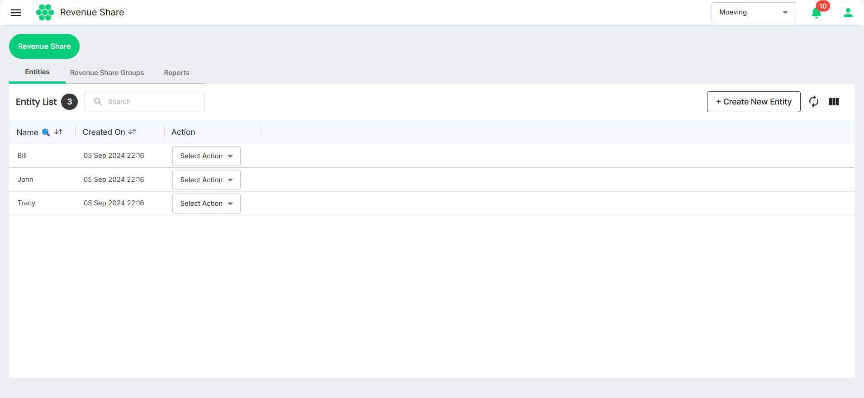This screenshot has height=398, width=864.
Task: Expand the Moeving organization dropdown
Action: [754, 12]
